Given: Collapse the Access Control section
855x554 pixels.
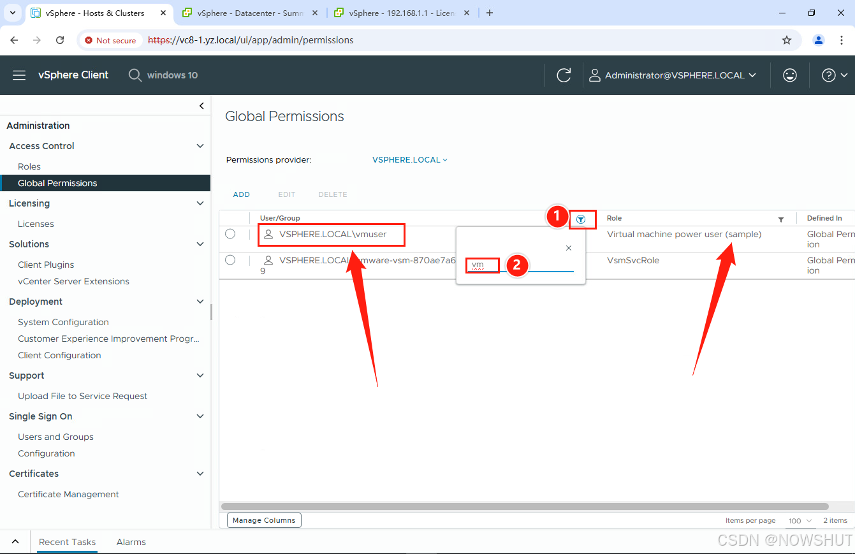Looking at the screenshot, I should click(x=200, y=146).
